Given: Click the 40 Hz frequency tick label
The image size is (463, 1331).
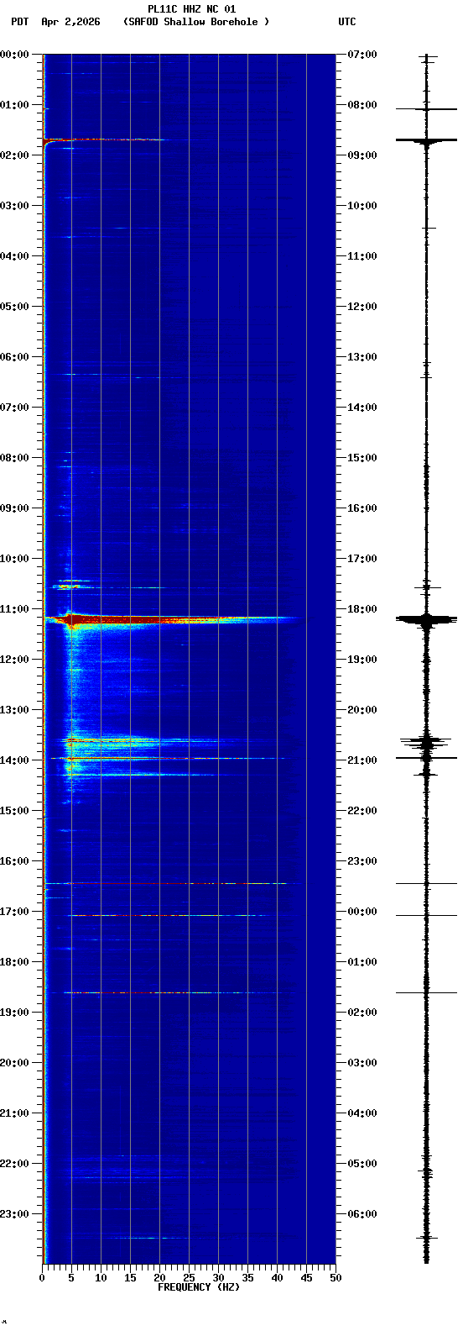Looking at the screenshot, I should [277, 1278].
